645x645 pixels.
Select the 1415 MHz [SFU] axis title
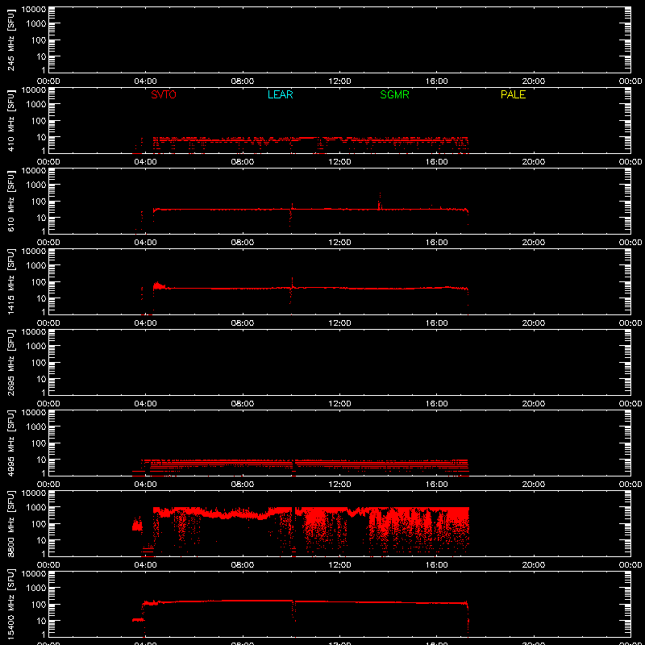(x=11, y=281)
